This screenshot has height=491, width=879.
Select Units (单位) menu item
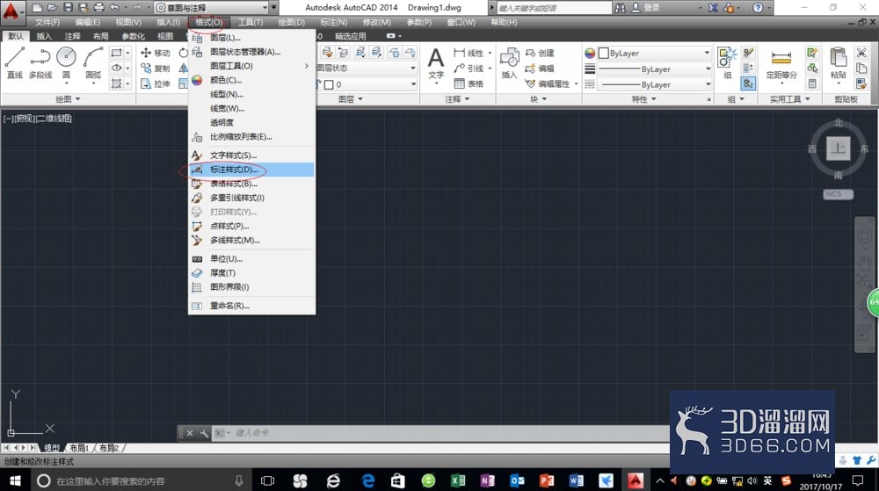[x=251, y=258]
